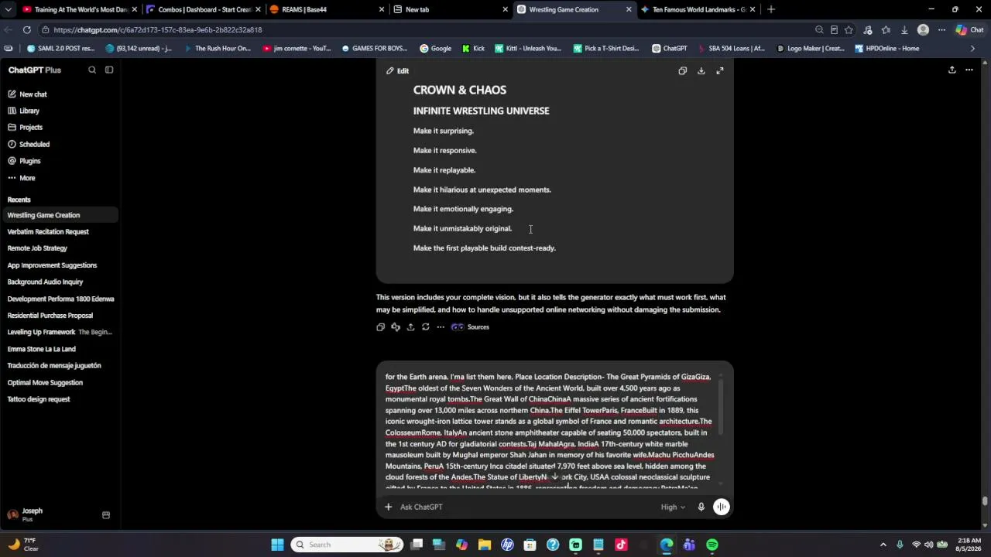Open conversation options menu at top right
Image resolution: width=991 pixels, height=557 pixels.
[x=969, y=70]
